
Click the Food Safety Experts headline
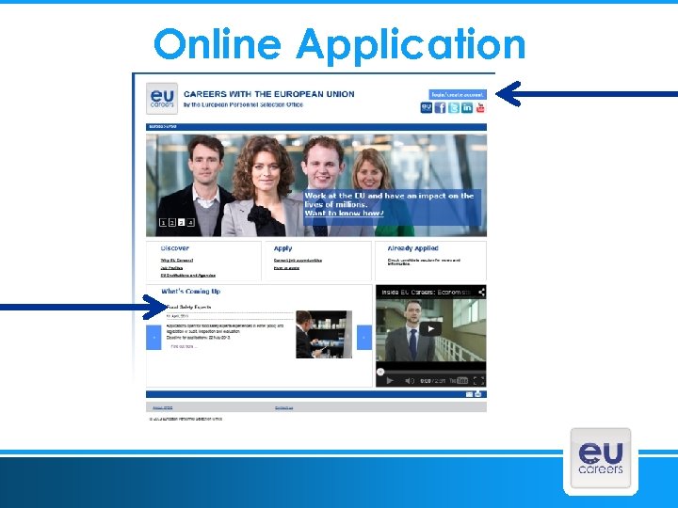click(189, 307)
